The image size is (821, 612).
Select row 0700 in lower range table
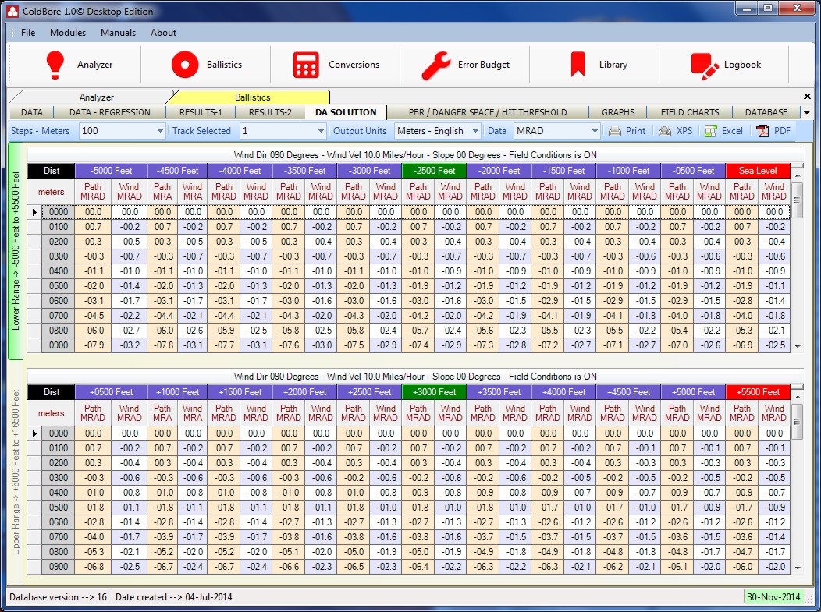pyautogui.click(x=408, y=316)
